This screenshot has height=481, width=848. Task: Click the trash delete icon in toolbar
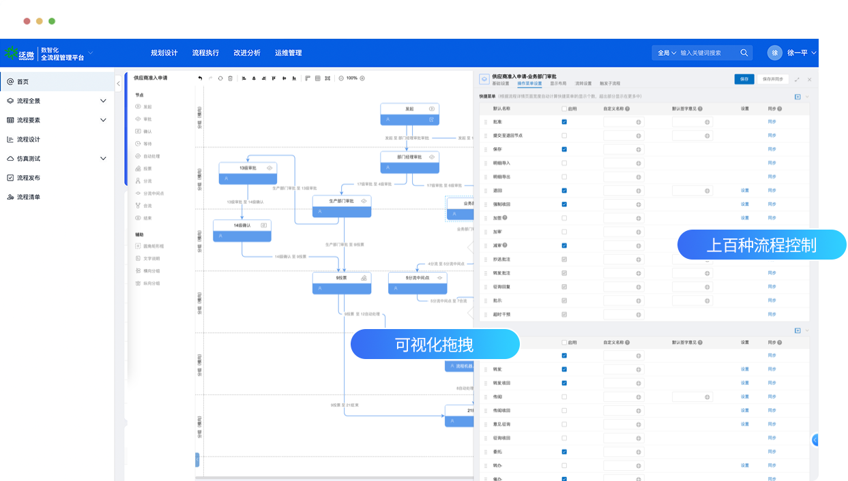pyautogui.click(x=230, y=78)
